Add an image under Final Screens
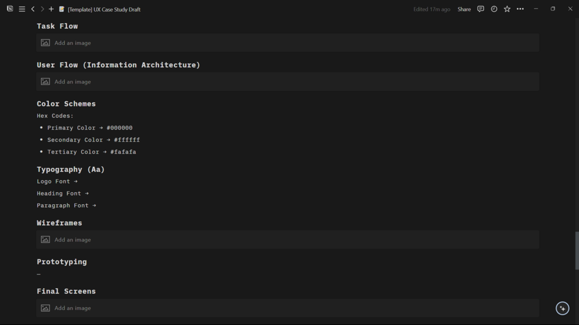The width and height of the screenshot is (579, 325). pos(73,308)
